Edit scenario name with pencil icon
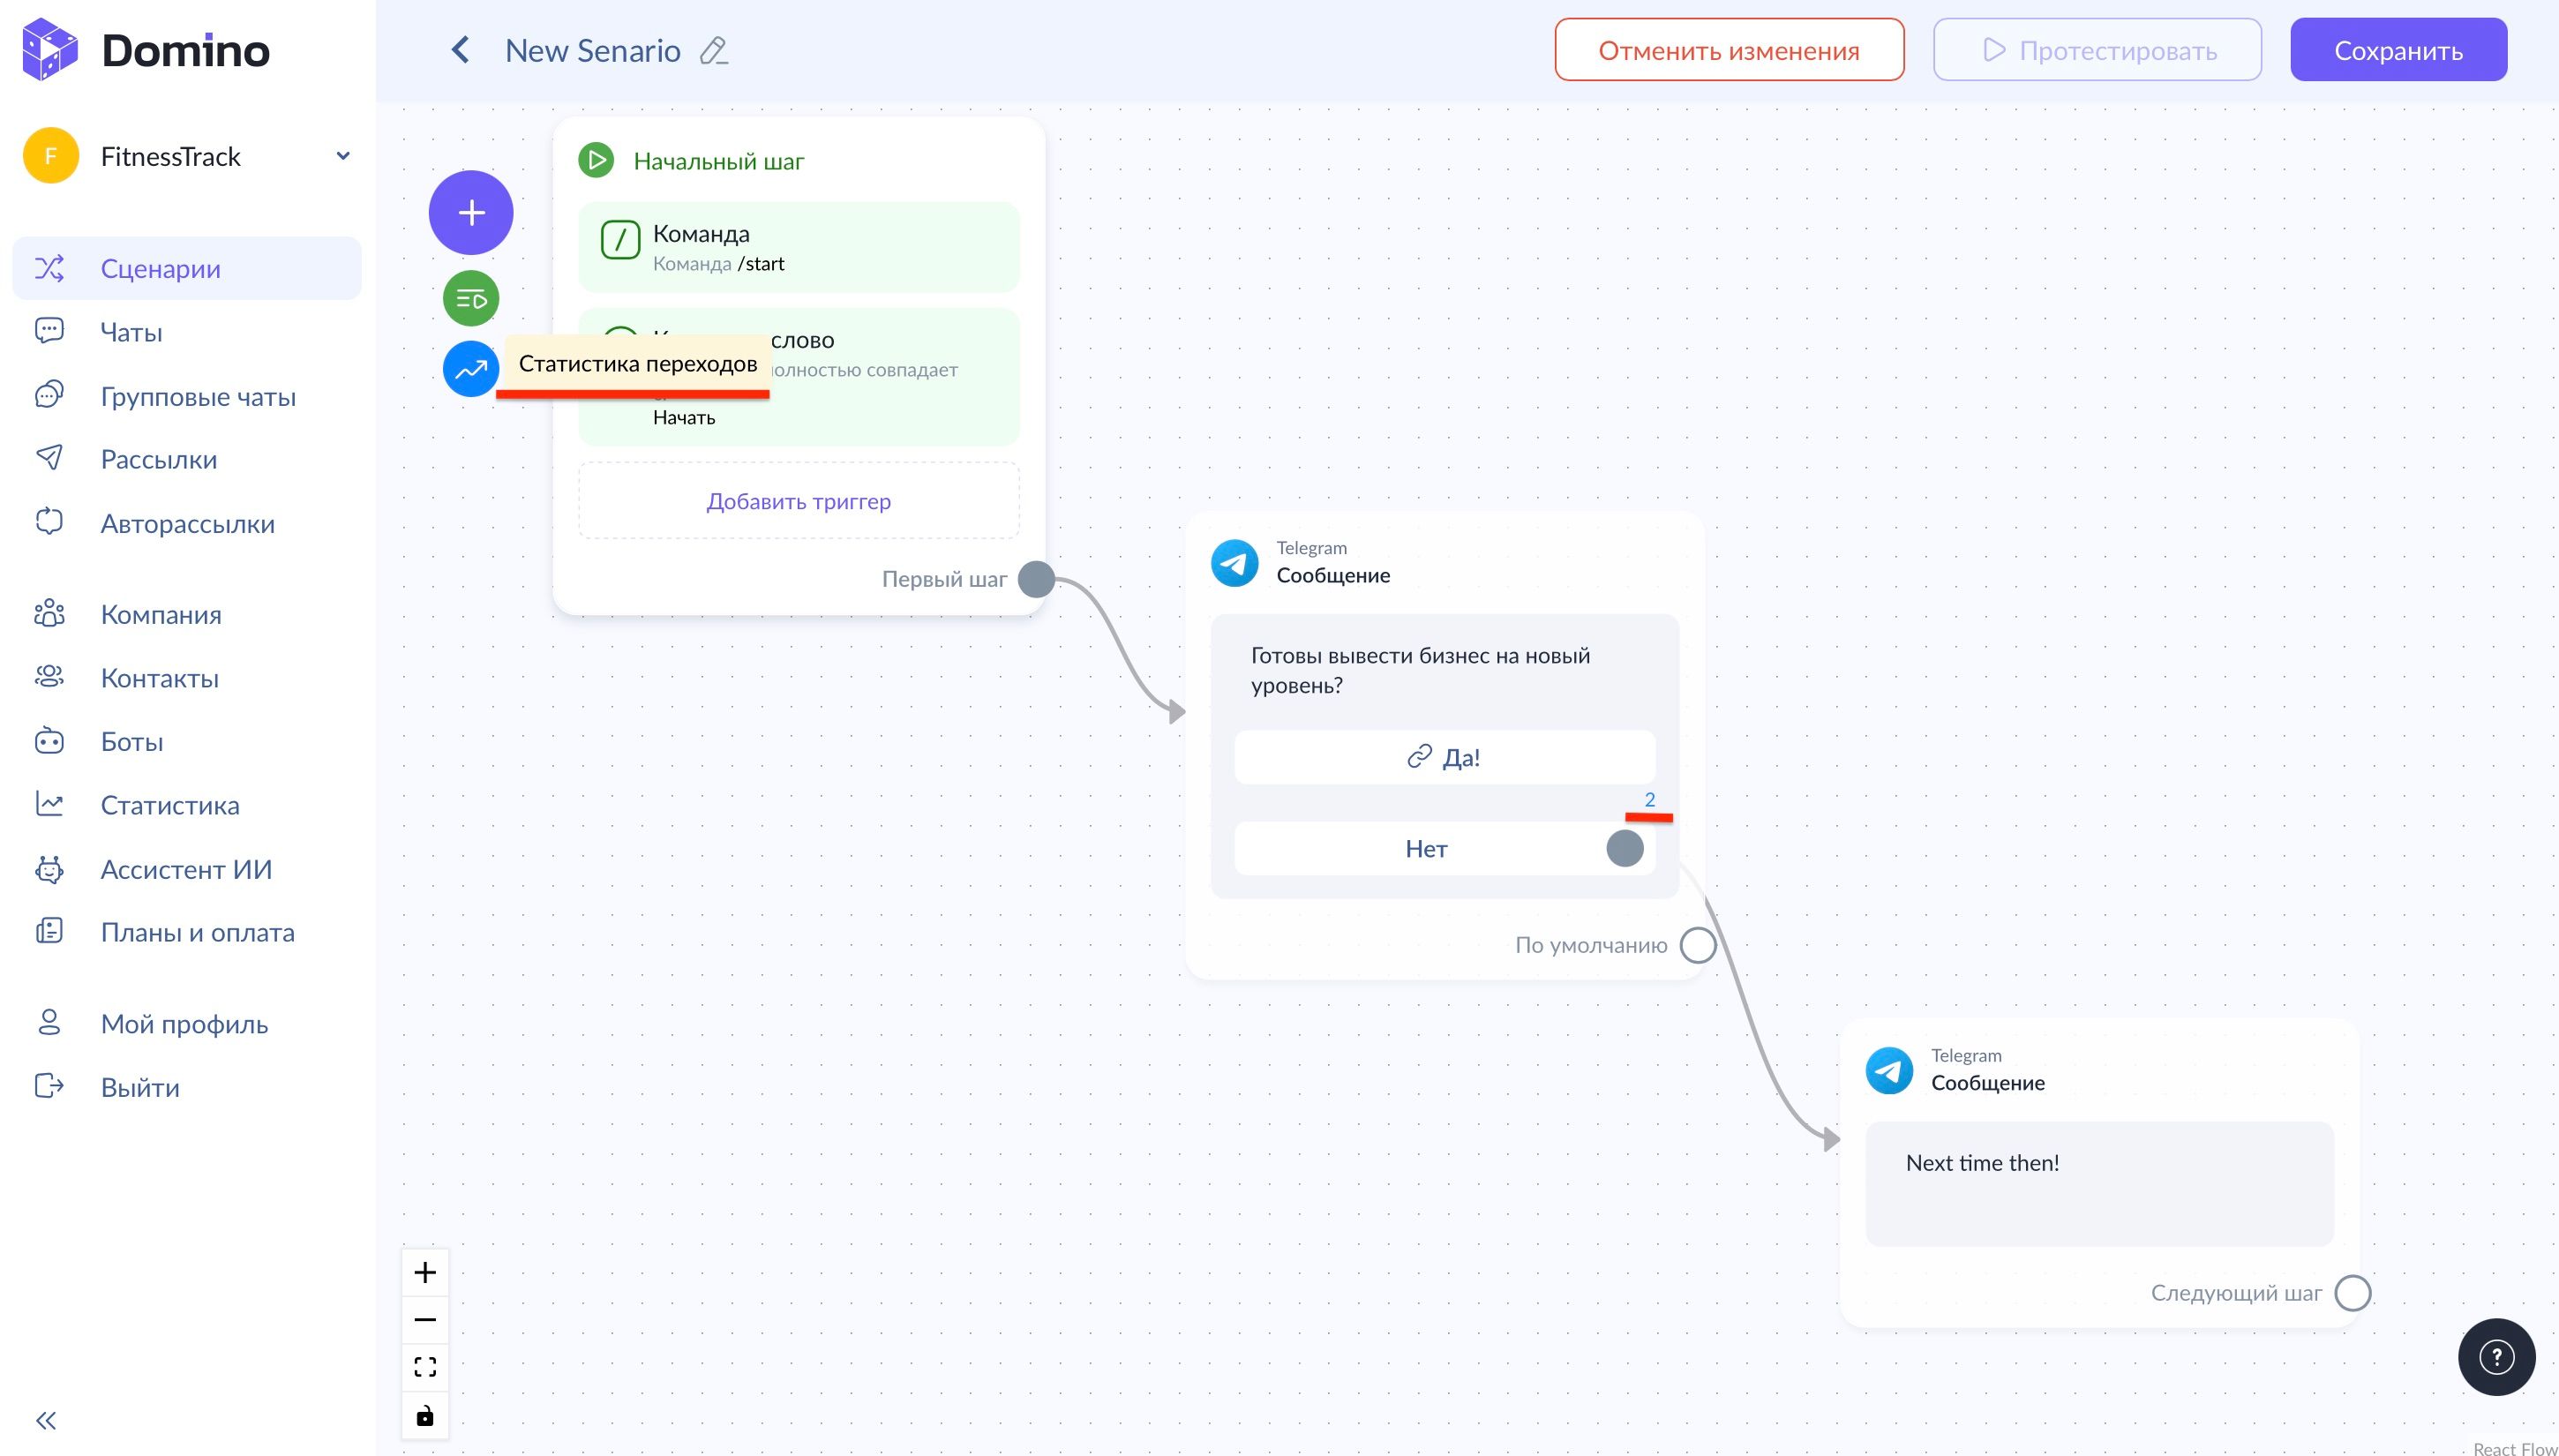Image resolution: width=2559 pixels, height=1456 pixels. point(713,51)
